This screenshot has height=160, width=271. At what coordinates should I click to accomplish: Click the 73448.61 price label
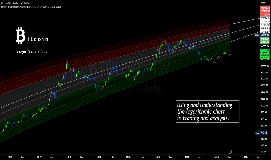[x=265, y=32]
